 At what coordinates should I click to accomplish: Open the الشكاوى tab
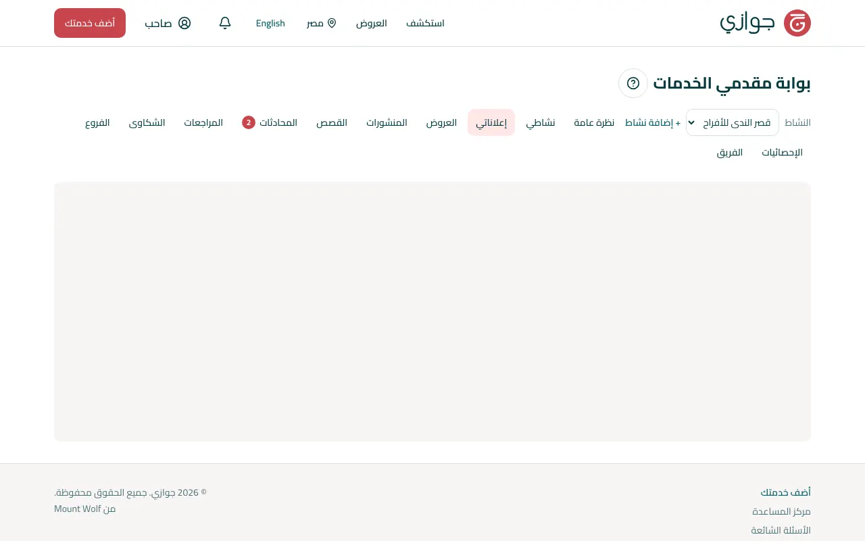(x=147, y=122)
